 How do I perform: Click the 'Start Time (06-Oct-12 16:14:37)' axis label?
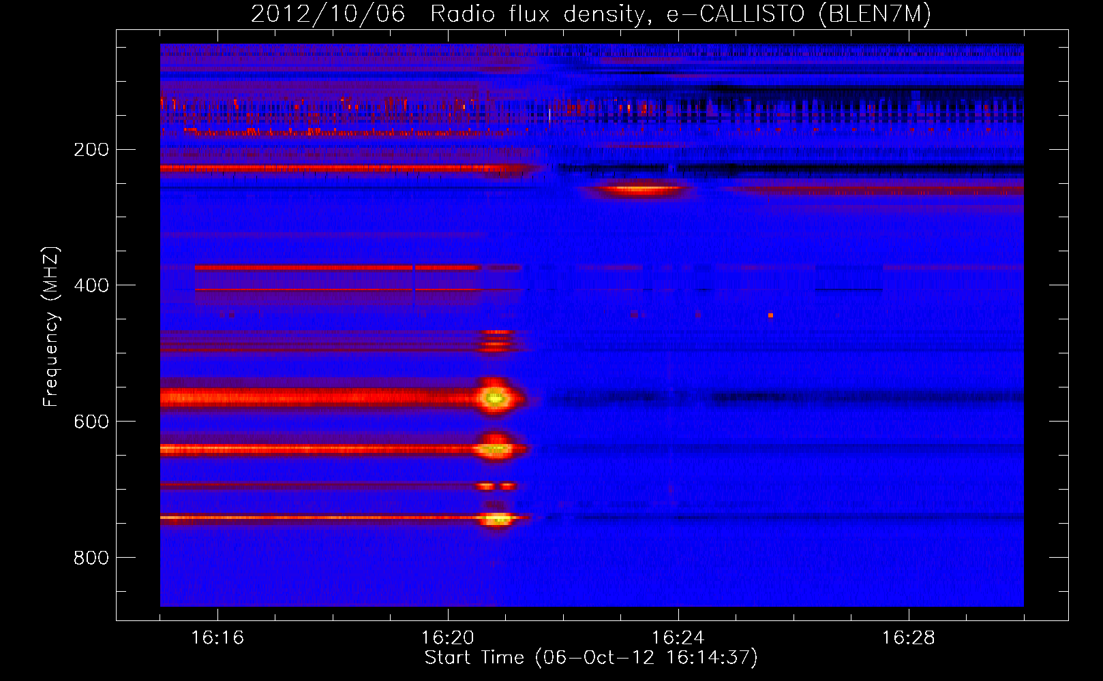click(x=591, y=658)
